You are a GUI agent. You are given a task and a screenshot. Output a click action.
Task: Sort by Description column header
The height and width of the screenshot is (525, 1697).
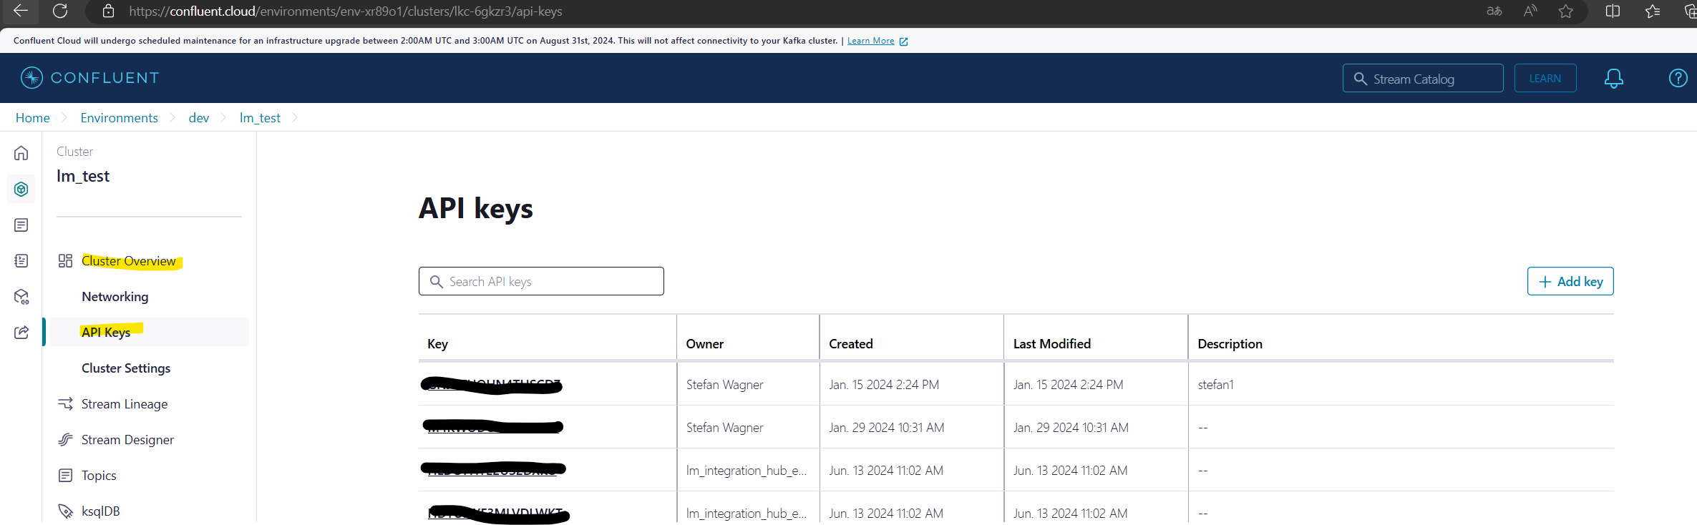pyautogui.click(x=1230, y=343)
